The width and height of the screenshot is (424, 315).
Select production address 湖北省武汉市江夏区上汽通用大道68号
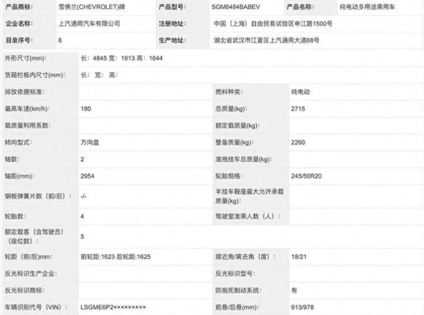pyautogui.click(x=267, y=40)
